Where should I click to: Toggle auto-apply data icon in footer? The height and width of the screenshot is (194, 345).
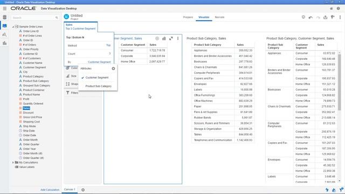coord(327,190)
